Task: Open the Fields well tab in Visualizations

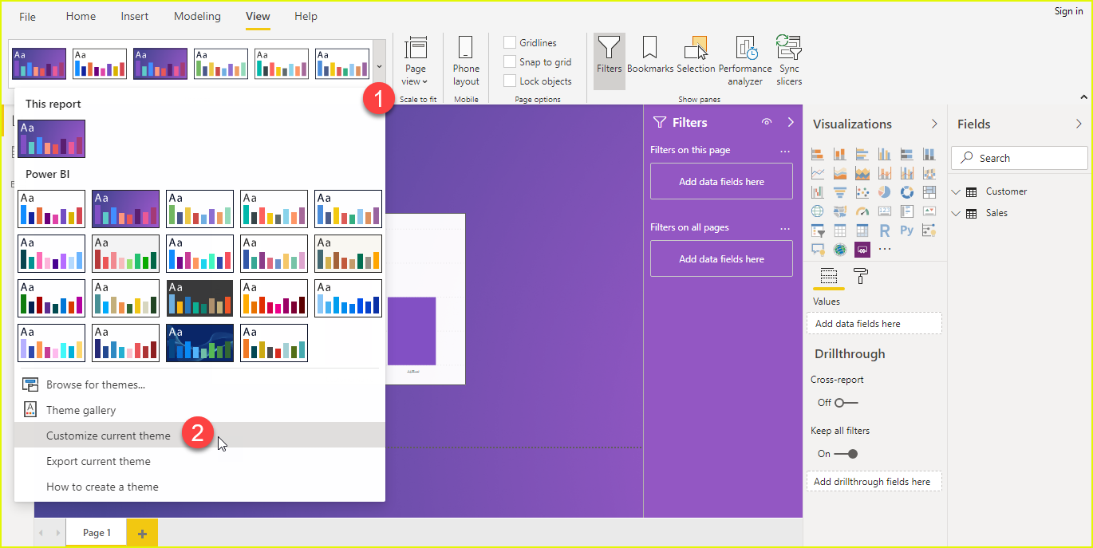Action: tap(829, 276)
